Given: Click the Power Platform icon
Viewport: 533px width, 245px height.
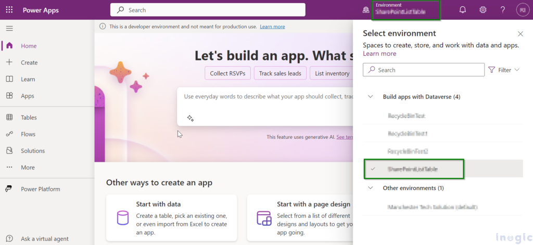Looking at the screenshot, I should point(9,189).
